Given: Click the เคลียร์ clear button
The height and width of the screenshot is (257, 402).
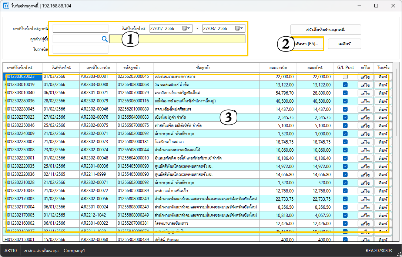Looking at the screenshot, I should (344, 44).
